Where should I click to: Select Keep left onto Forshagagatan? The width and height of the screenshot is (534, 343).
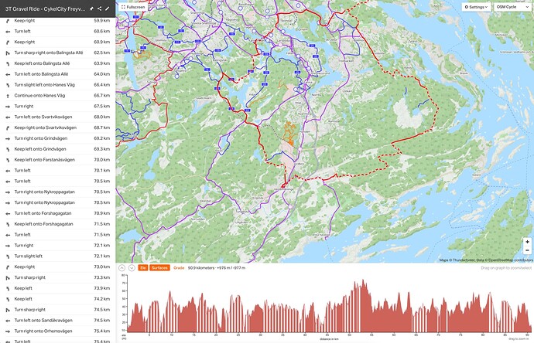[x=57, y=224]
